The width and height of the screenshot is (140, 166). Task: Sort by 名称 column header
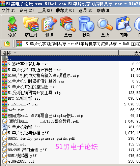60,53
